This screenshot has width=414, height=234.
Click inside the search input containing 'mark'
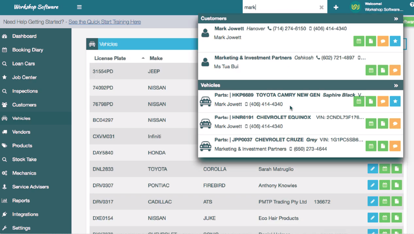coord(279,7)
